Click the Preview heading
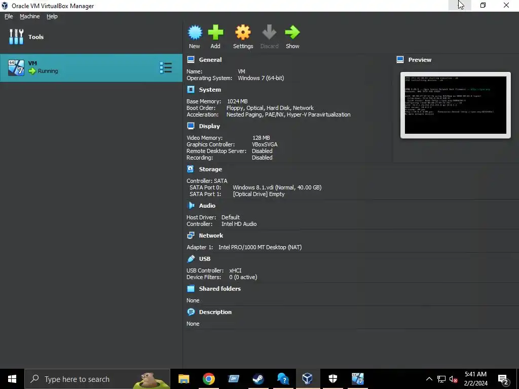519x389 pixels. [420, 60]
